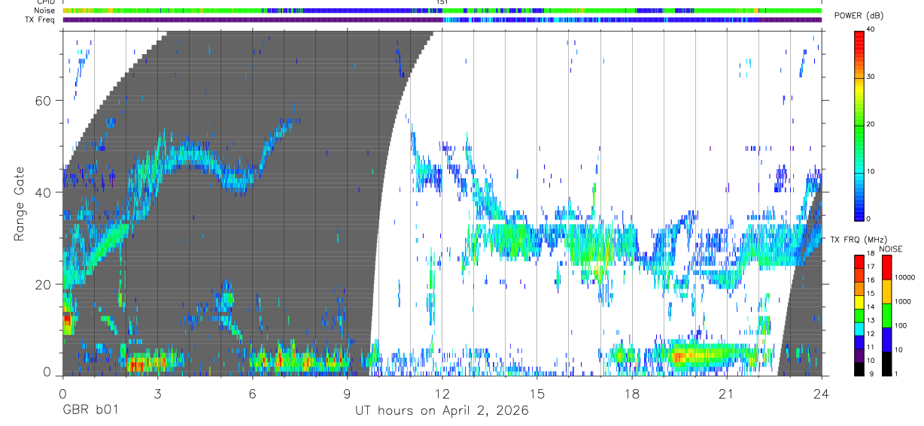The height and width of the screenshot is (426, 924).
Task: Select the red swatch in the NOISE legend
Action: [886, 267]
